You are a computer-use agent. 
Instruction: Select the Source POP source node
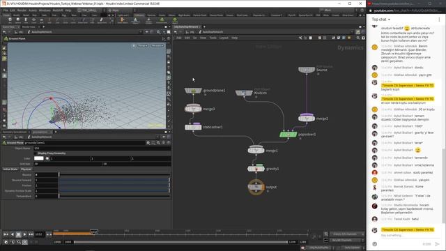(x=307, y=70)
